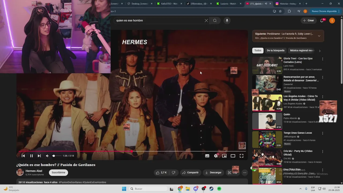Skip to the previous video
Image resolution: width=343 pixels, height=193 pixels.
click(x=23, y=156)
